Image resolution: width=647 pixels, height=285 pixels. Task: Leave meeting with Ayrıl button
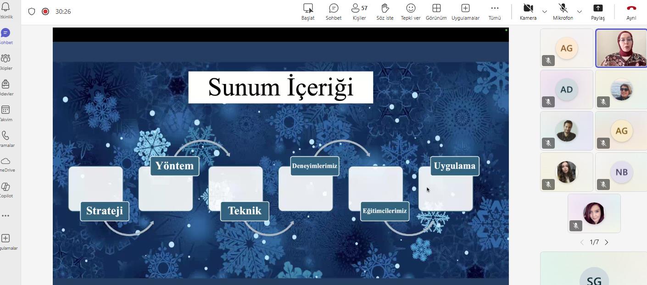[x=631, y=11]
